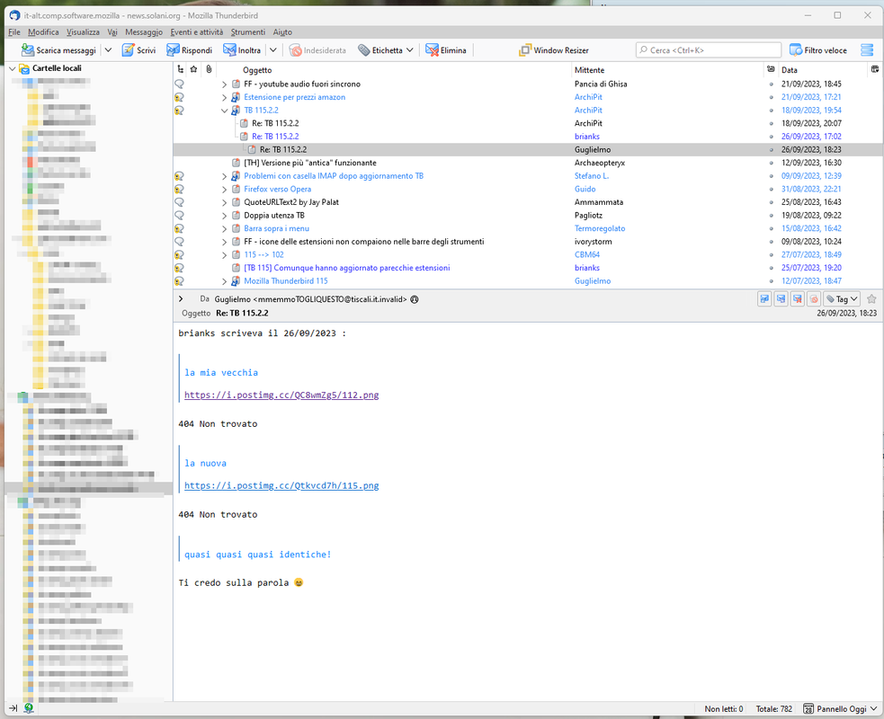
Task: Open the File menu
Action: pos(14,32)
